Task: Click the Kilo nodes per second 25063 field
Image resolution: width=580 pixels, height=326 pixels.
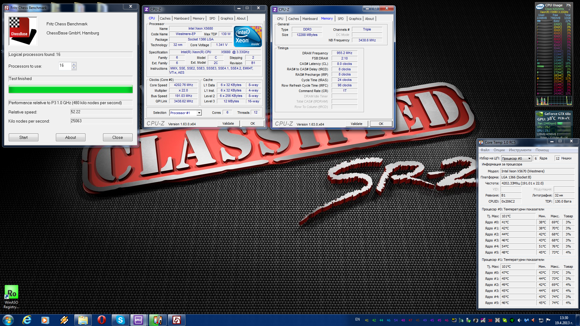Action: [101, 121]
